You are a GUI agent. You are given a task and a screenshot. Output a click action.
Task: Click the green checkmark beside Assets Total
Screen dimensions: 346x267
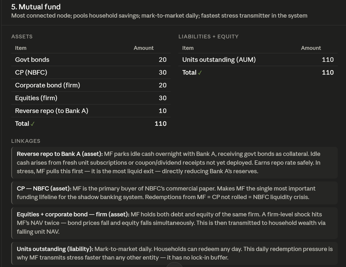point(33,124)
